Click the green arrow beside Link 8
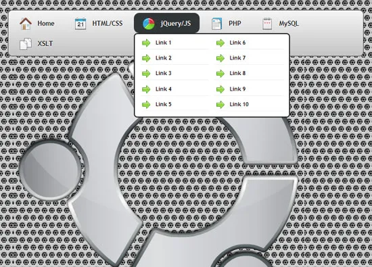 click(x=220, y=74)
